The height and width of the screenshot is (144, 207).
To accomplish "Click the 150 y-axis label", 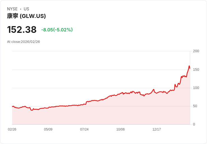I will [196, 69].
